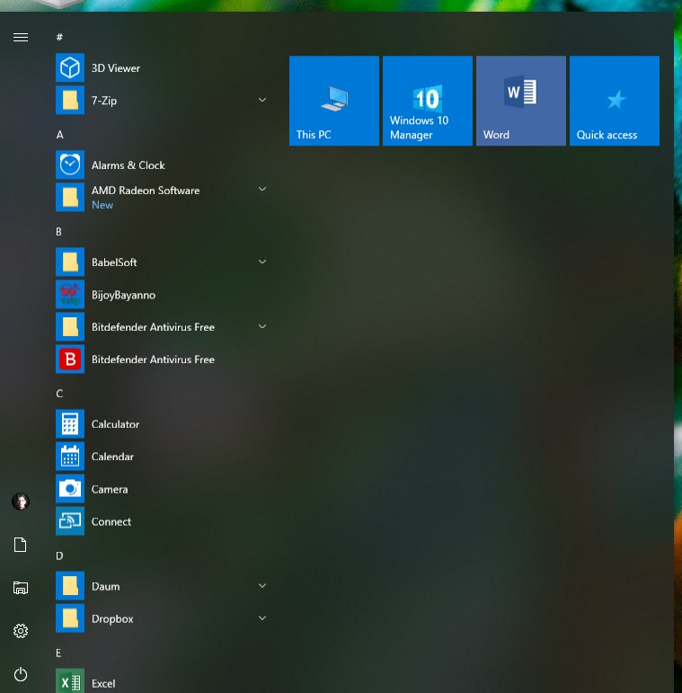Open 3D Viewer app icon
The height and width of the screenshot is (693, 682).
pos(70,67)
